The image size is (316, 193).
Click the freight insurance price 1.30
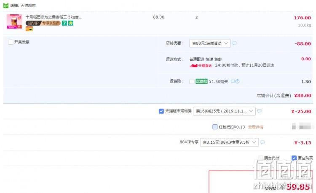coord(306,82)
